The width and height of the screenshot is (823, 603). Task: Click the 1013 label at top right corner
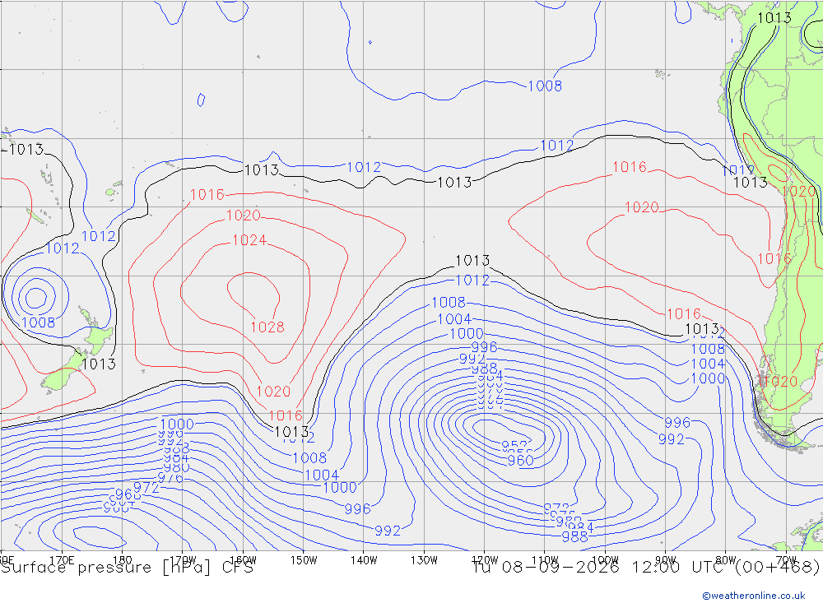(774, 18)
